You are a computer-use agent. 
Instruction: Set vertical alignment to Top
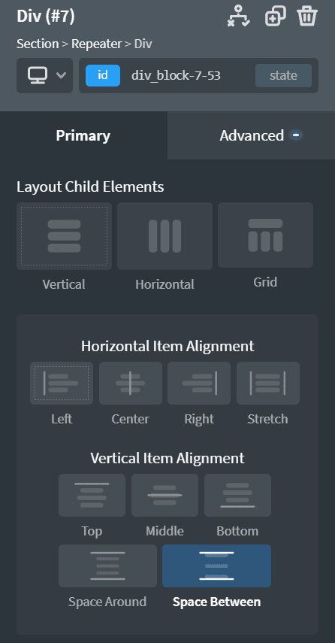coord(92,495)
